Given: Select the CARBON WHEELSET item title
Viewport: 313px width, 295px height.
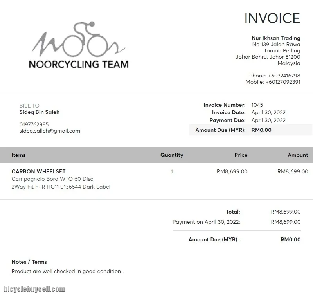Looking at the screenshot, I should [x=39, y=171].
